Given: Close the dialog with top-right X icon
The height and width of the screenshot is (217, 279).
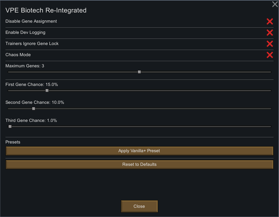Looking at the screenshot, I should click(275, 4).
